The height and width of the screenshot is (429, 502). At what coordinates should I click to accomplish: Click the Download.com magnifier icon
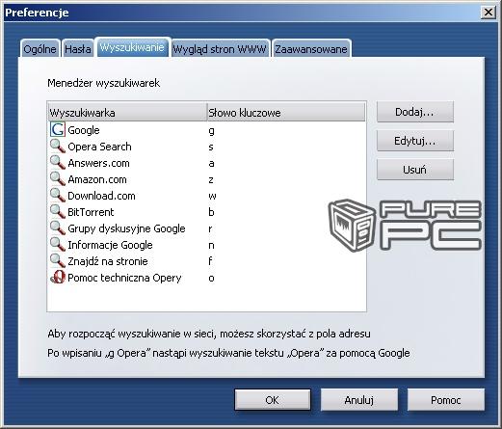click(58, 196)
